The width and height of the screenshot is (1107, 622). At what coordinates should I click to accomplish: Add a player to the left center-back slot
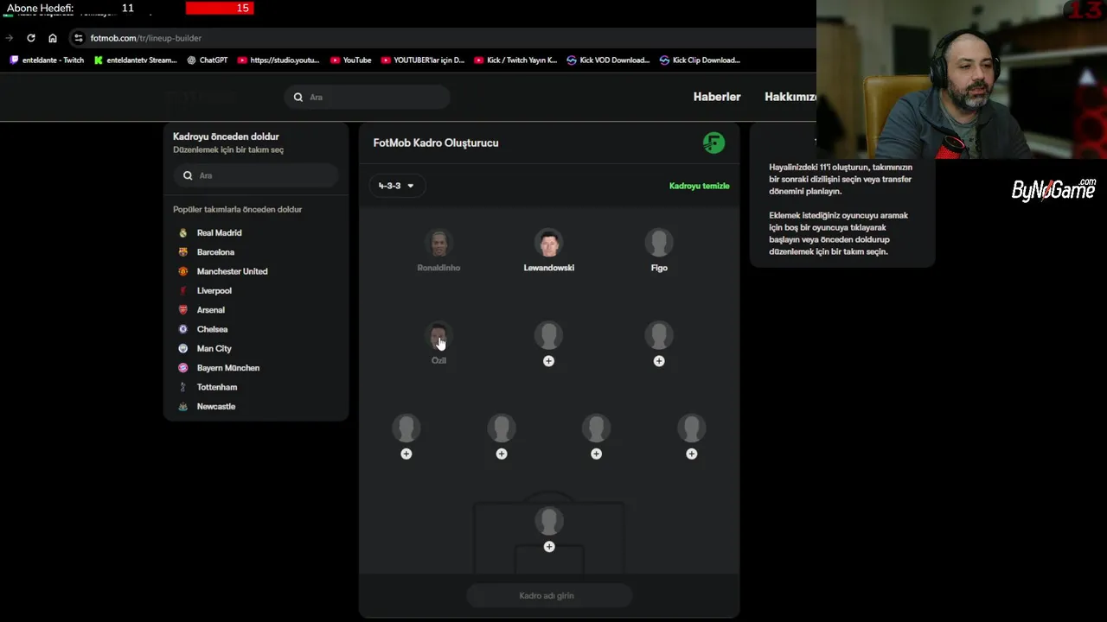502,436
